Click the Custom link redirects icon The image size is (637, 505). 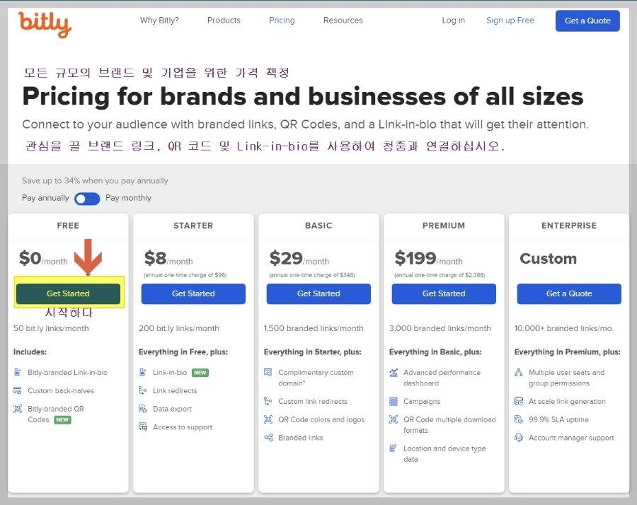268,401
